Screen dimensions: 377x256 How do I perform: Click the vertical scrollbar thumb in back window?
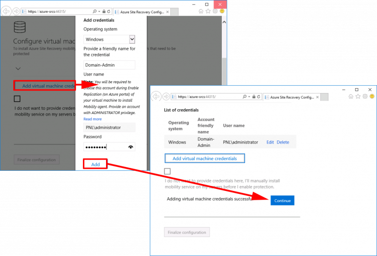[x=224, y=71]
